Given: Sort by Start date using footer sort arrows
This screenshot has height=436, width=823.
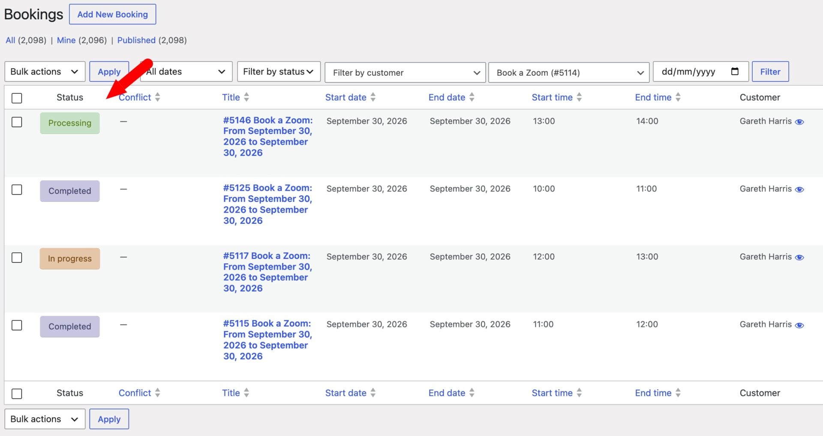Looking at the screenshot, I should tap(373, 393).
